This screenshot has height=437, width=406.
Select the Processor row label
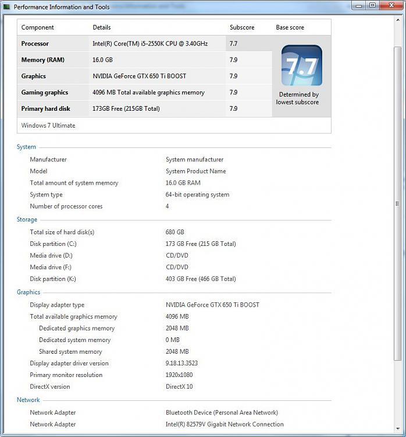[x=35, y=44]
